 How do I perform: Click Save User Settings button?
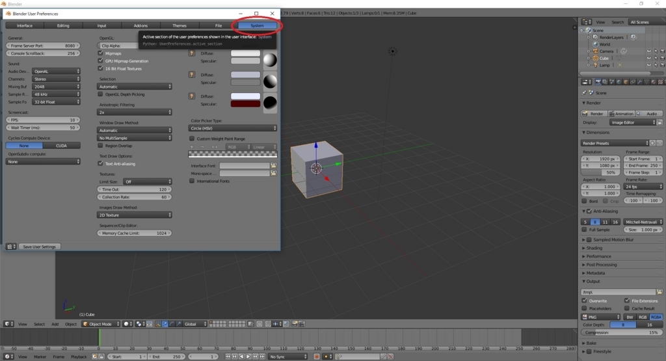(x=40, y=247)
